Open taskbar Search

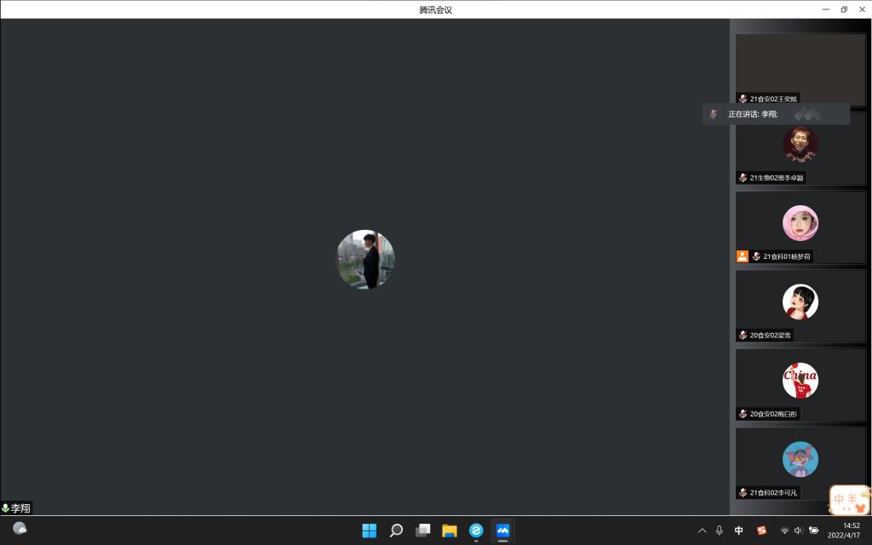coord(396,531)
